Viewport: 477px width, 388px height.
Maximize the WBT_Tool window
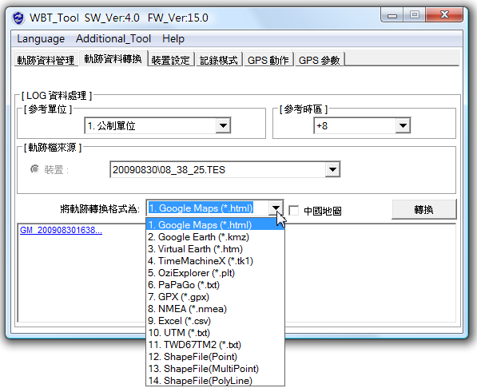click(x=415, y=15)
